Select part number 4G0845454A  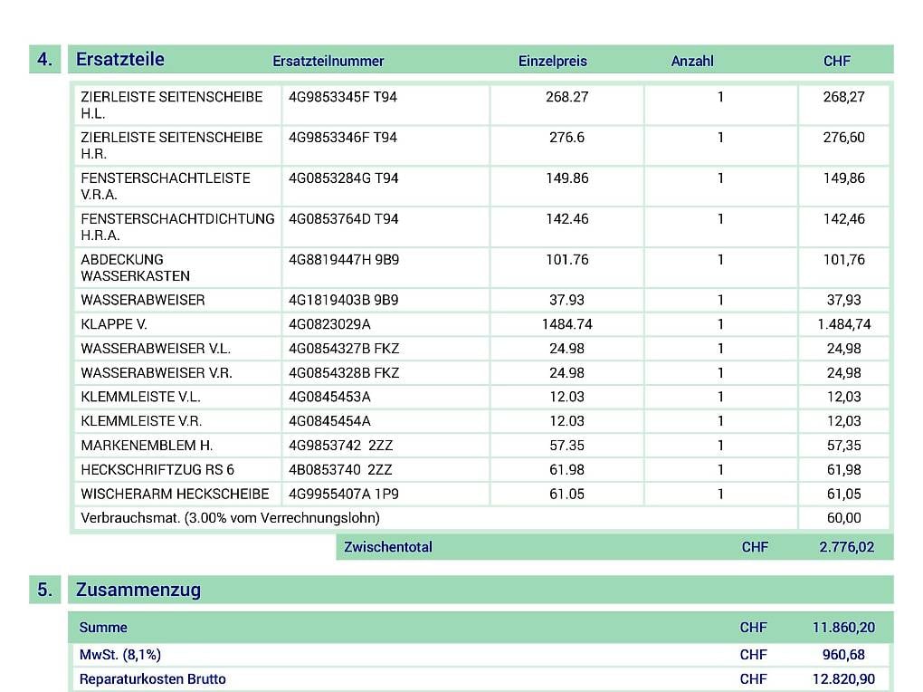329,421
